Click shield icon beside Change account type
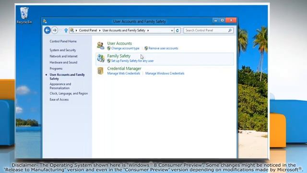Viewport: 307px width, 173px height. [109, 48]
